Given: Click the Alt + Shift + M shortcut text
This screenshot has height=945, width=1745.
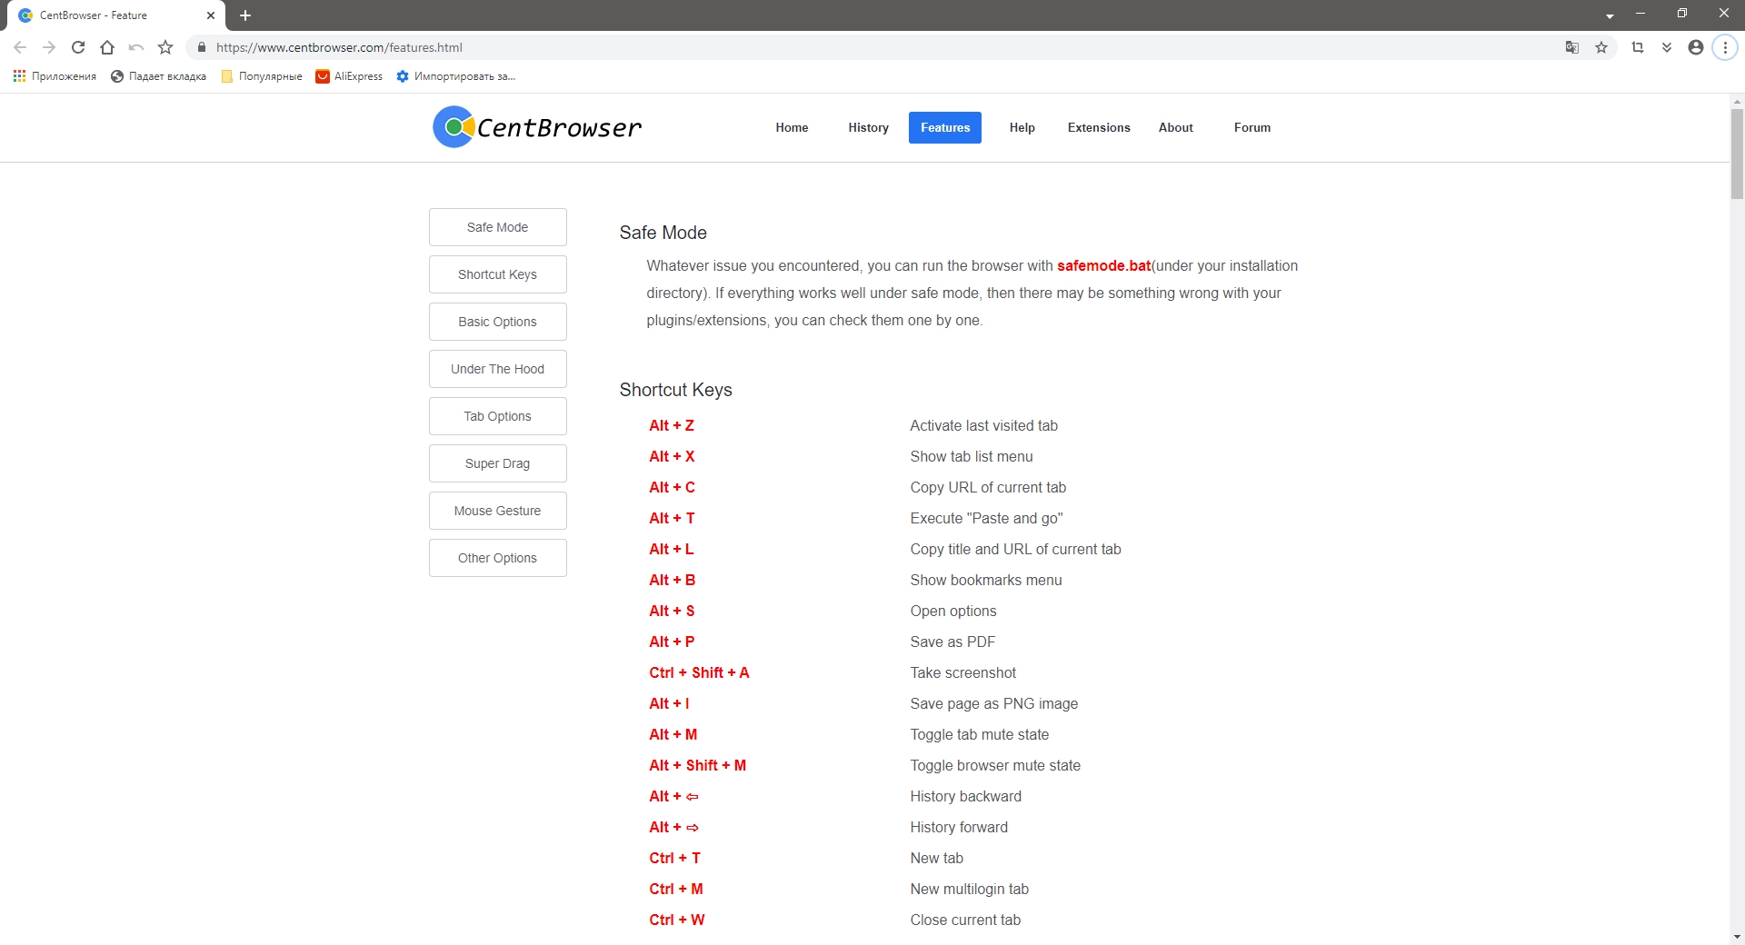Looking at the screenshot, I should coord(697,765).
